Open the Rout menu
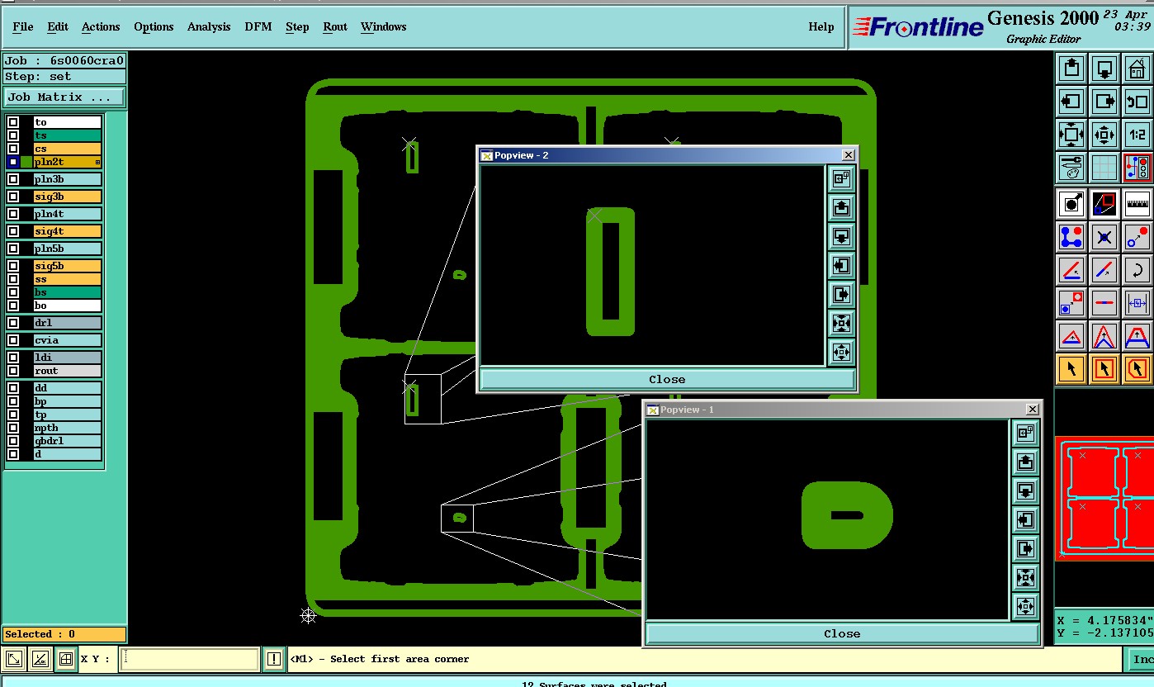Viewport: 1154px width, 687px height. (335, 26)
